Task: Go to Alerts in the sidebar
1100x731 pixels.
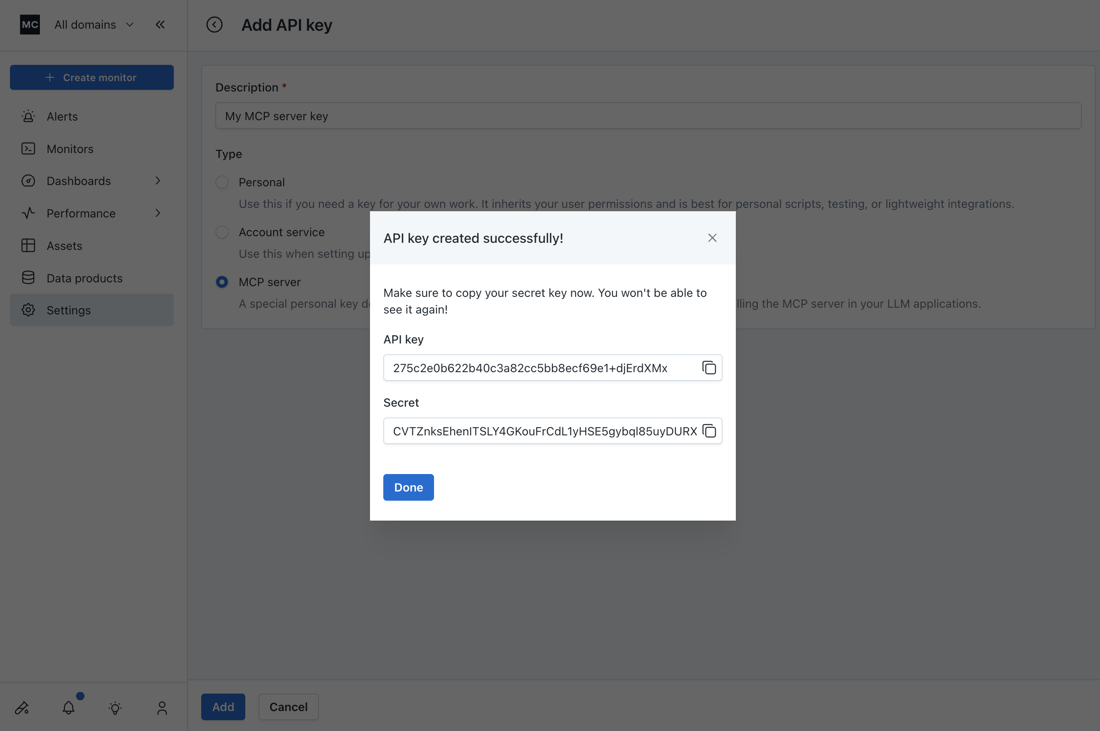Action: click(x=62, y=116)
